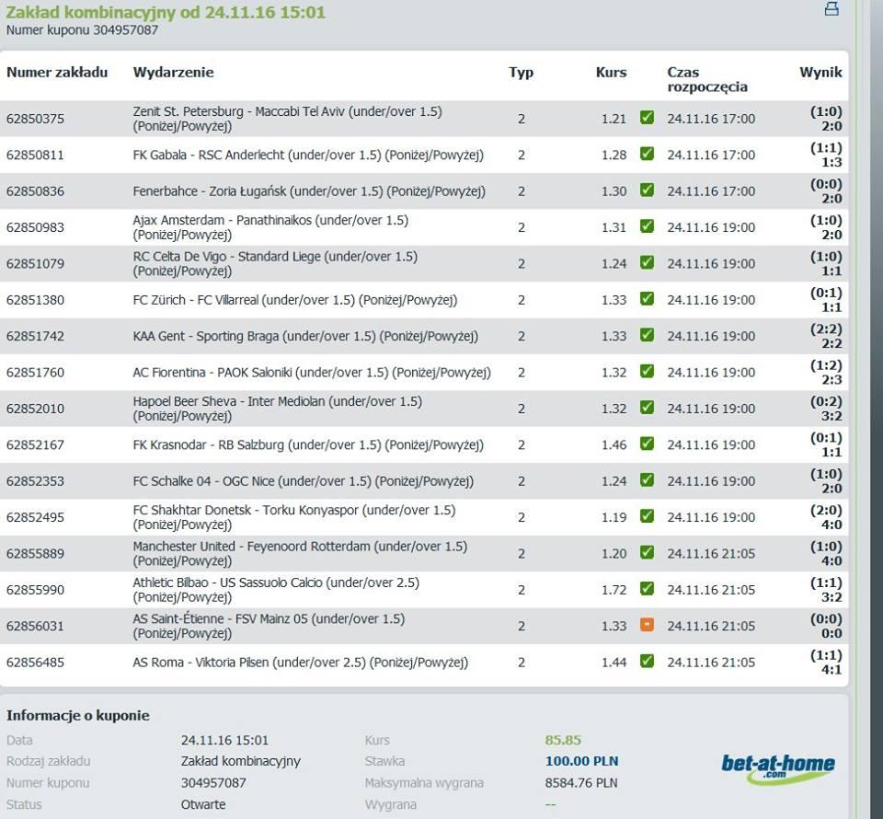The image size is (883, 819).
Task: Click the 4:1 result in AS Roma row
Action: click(x=831, y=670)
